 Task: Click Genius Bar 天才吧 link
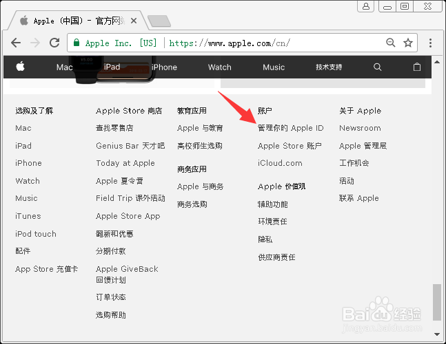click(x=130, y=146)
